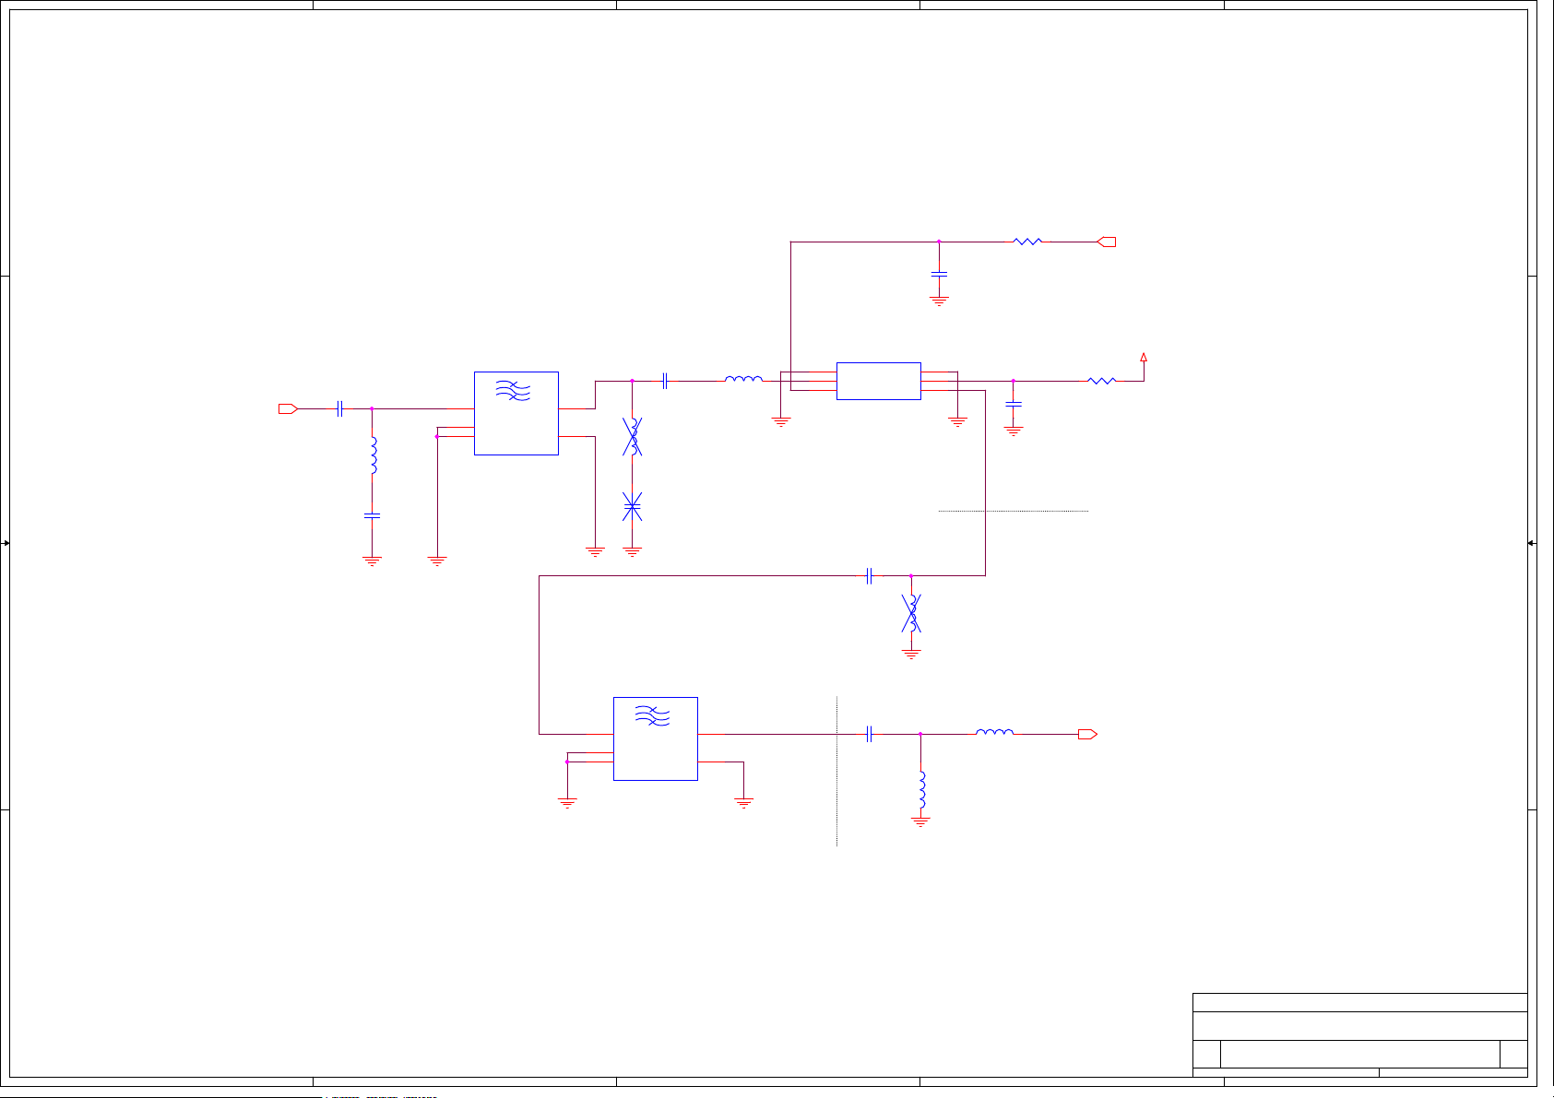Click the shunt inductor below the input node

coord(373,455)
